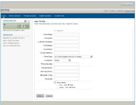Open System Test menu item

point(59,16)
